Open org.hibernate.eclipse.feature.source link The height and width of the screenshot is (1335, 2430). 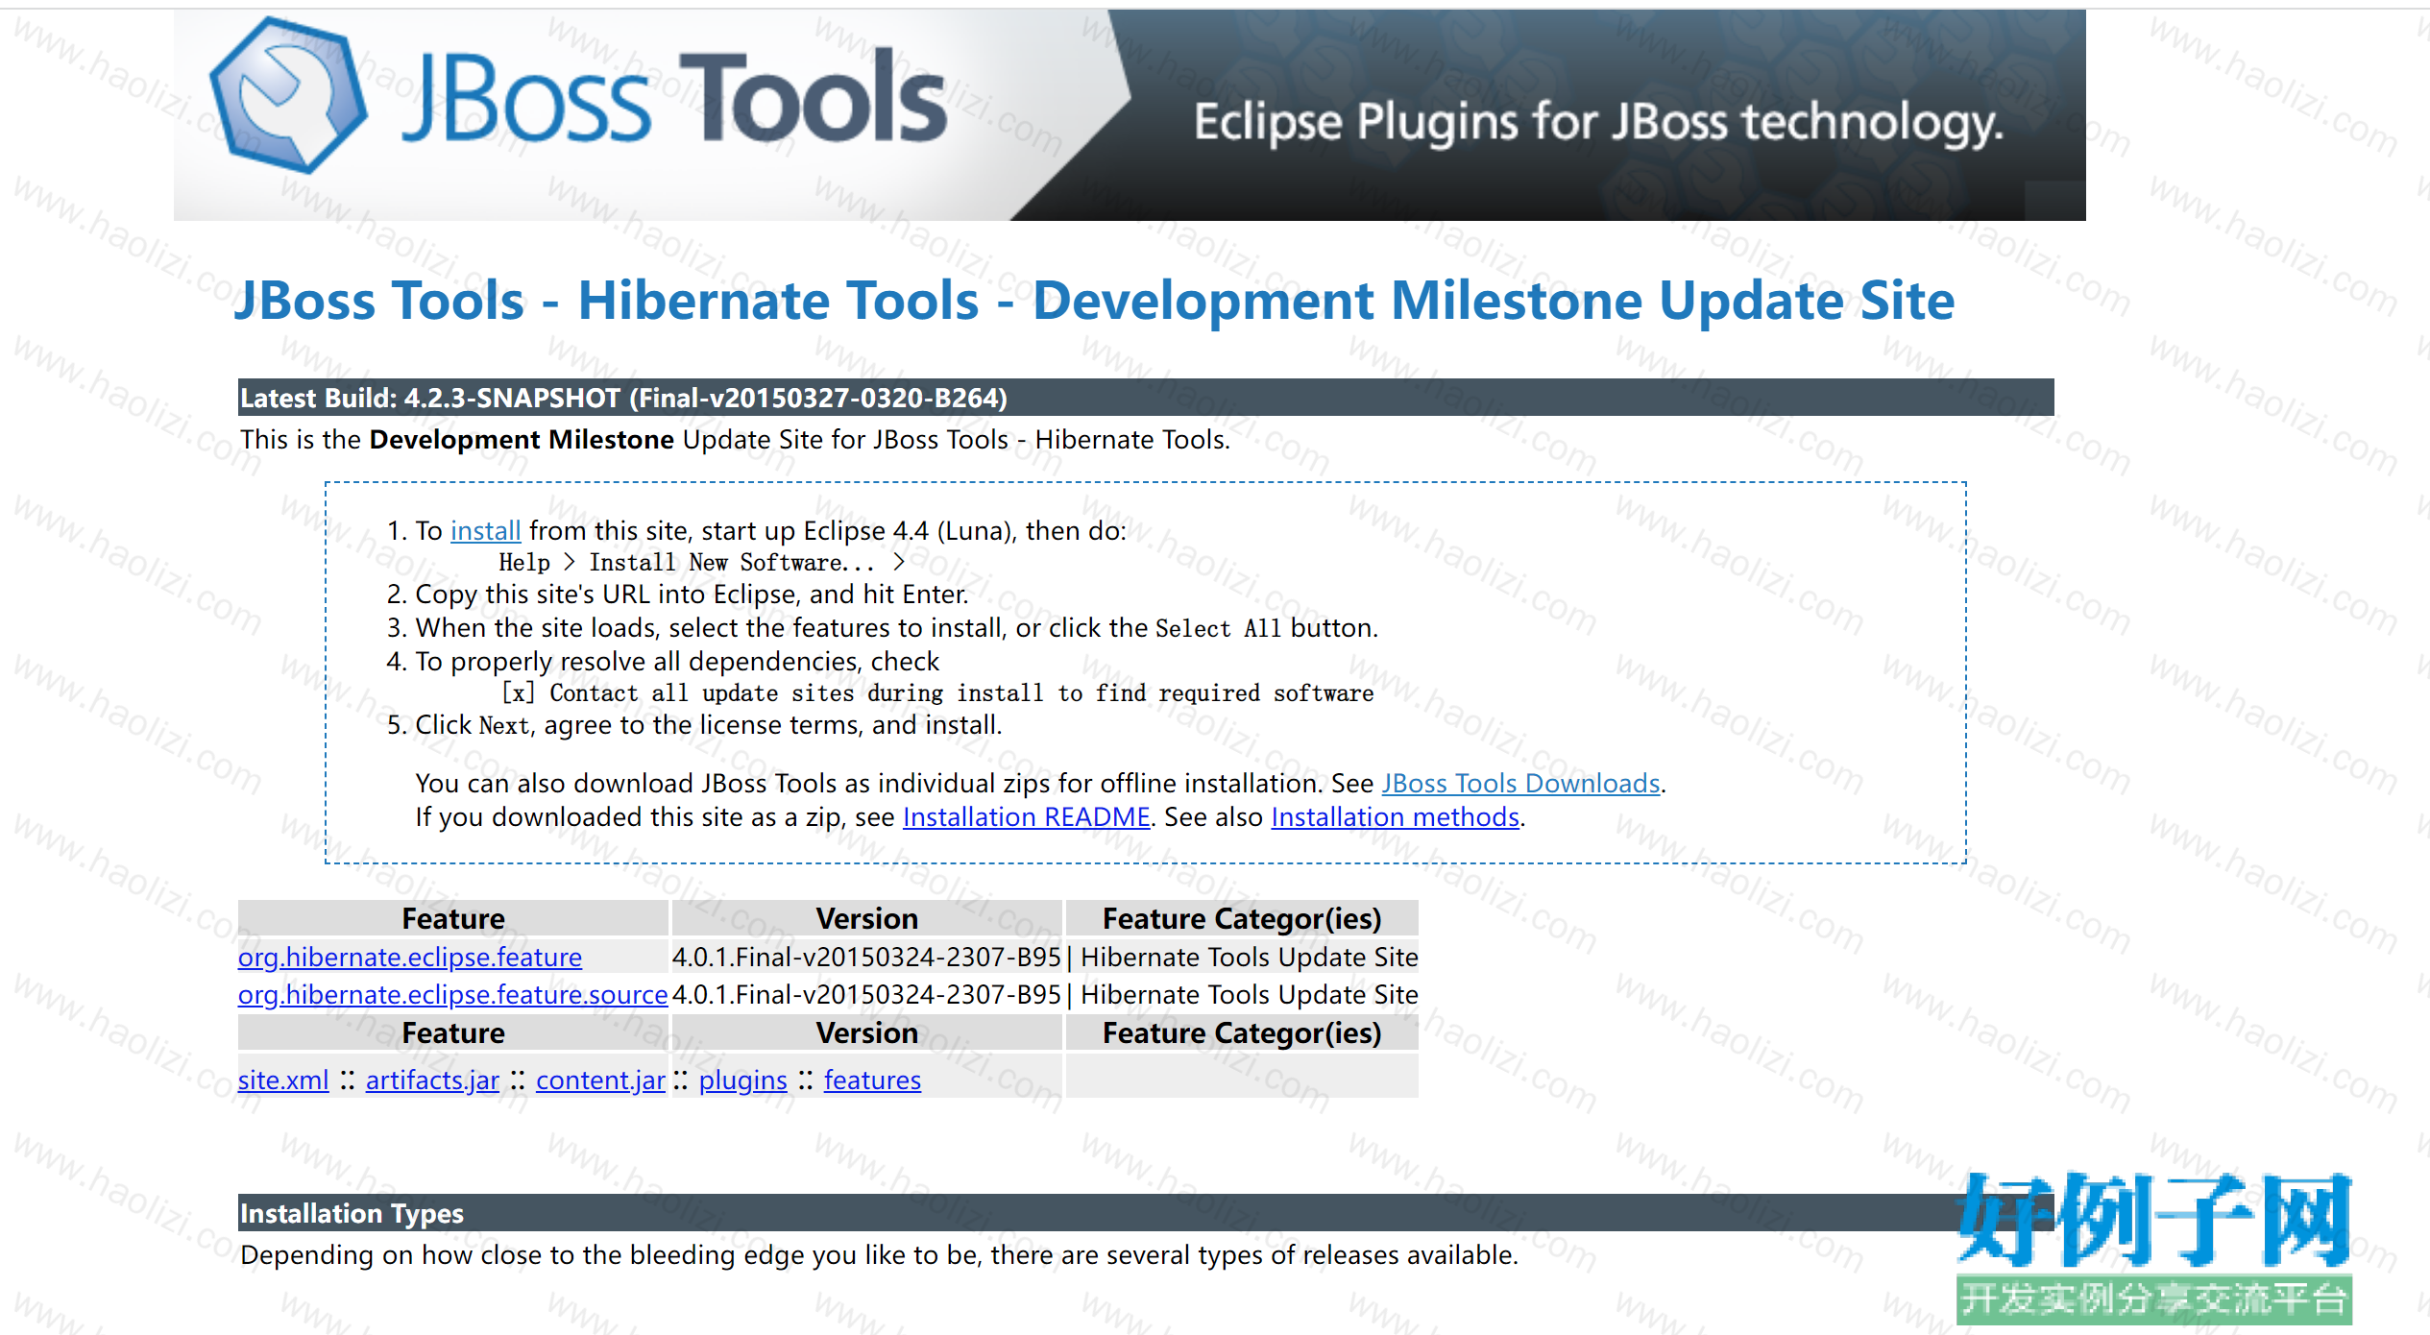452,994
